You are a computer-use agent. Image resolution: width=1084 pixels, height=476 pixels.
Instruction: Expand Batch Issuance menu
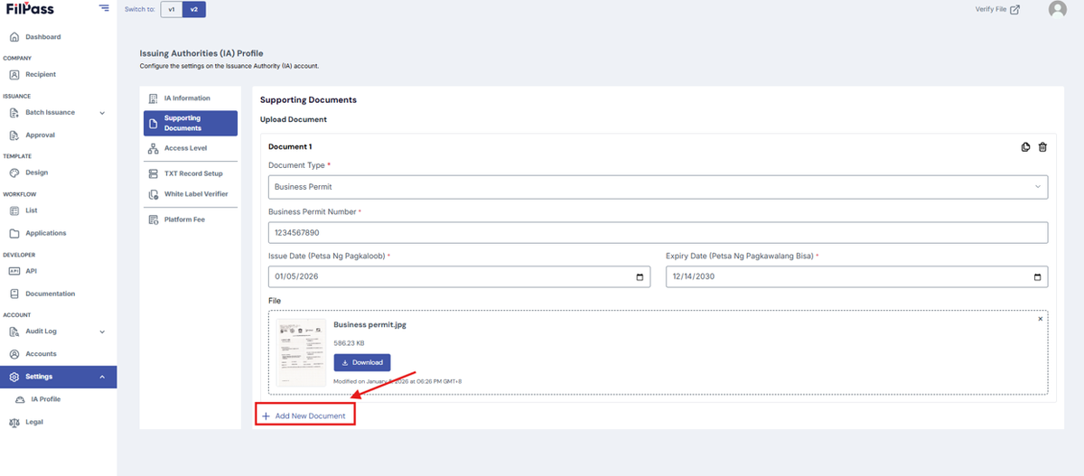[58, 112]
